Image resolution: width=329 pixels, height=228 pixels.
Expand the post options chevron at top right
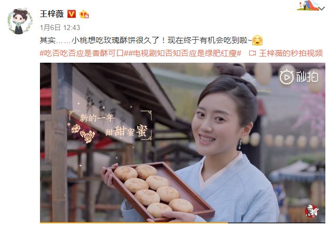(321, 8)
